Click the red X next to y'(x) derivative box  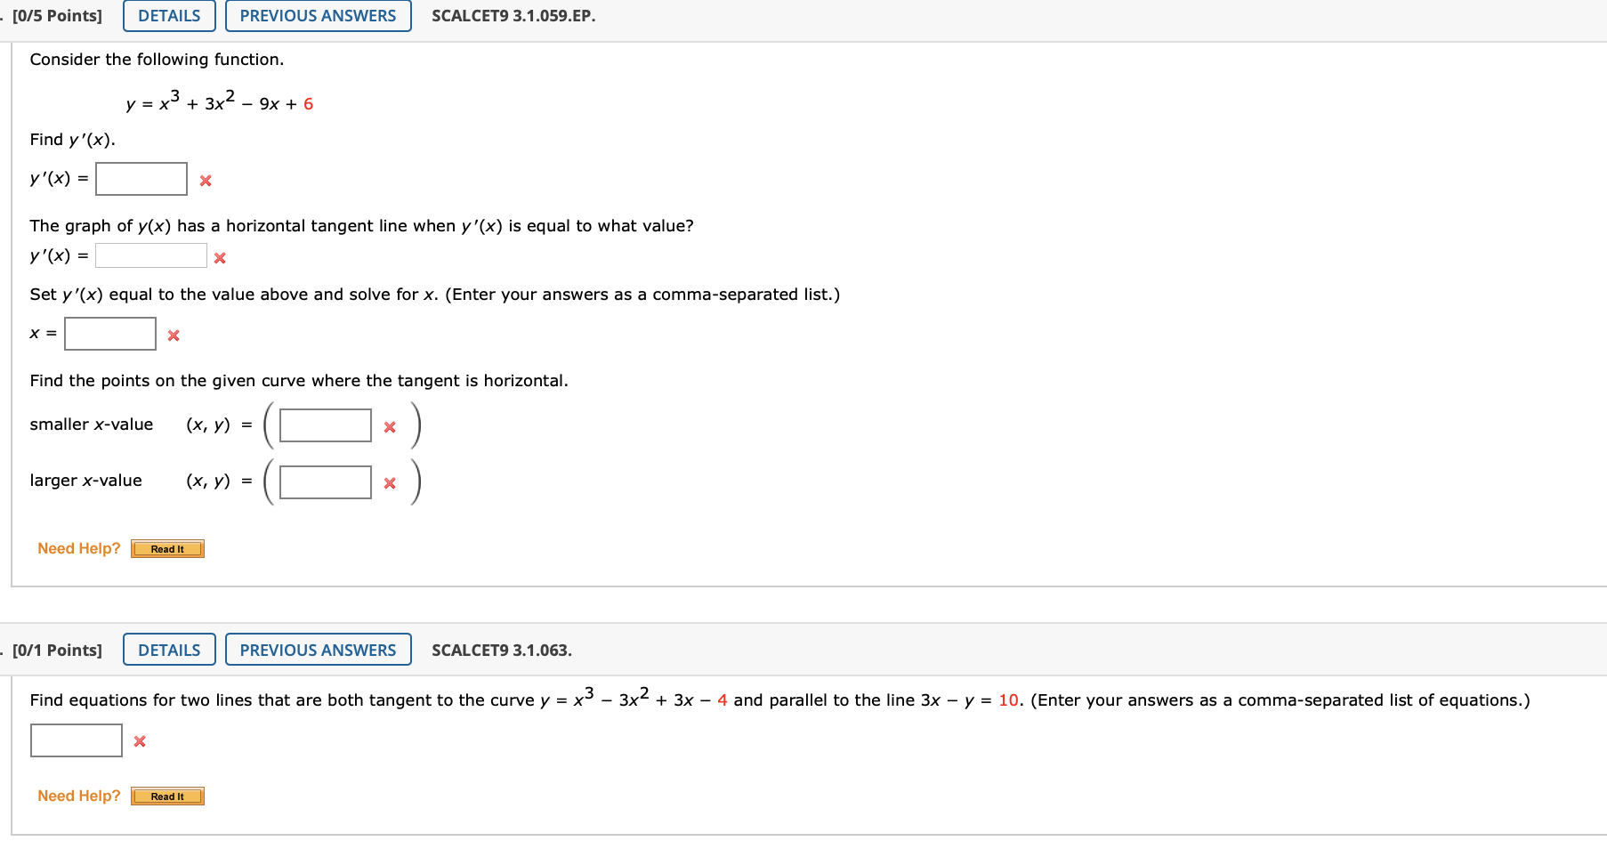coord(205,181)
